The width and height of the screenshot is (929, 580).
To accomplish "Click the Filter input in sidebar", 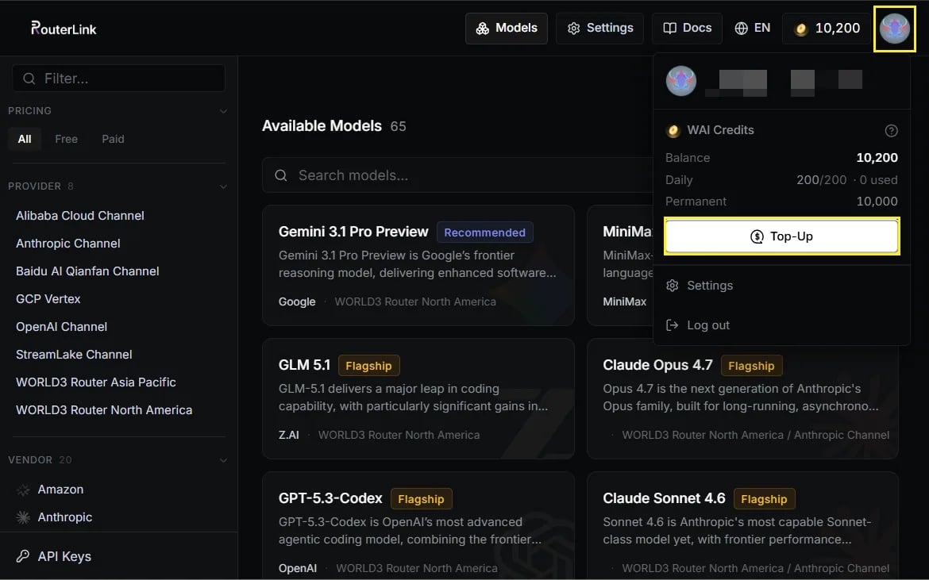I will pyautogui.click(x=118, y=78).
